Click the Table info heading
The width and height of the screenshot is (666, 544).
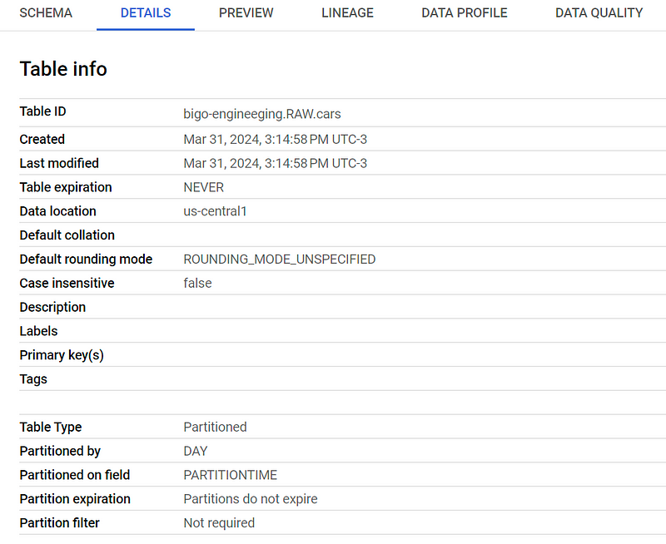[63, 69]
